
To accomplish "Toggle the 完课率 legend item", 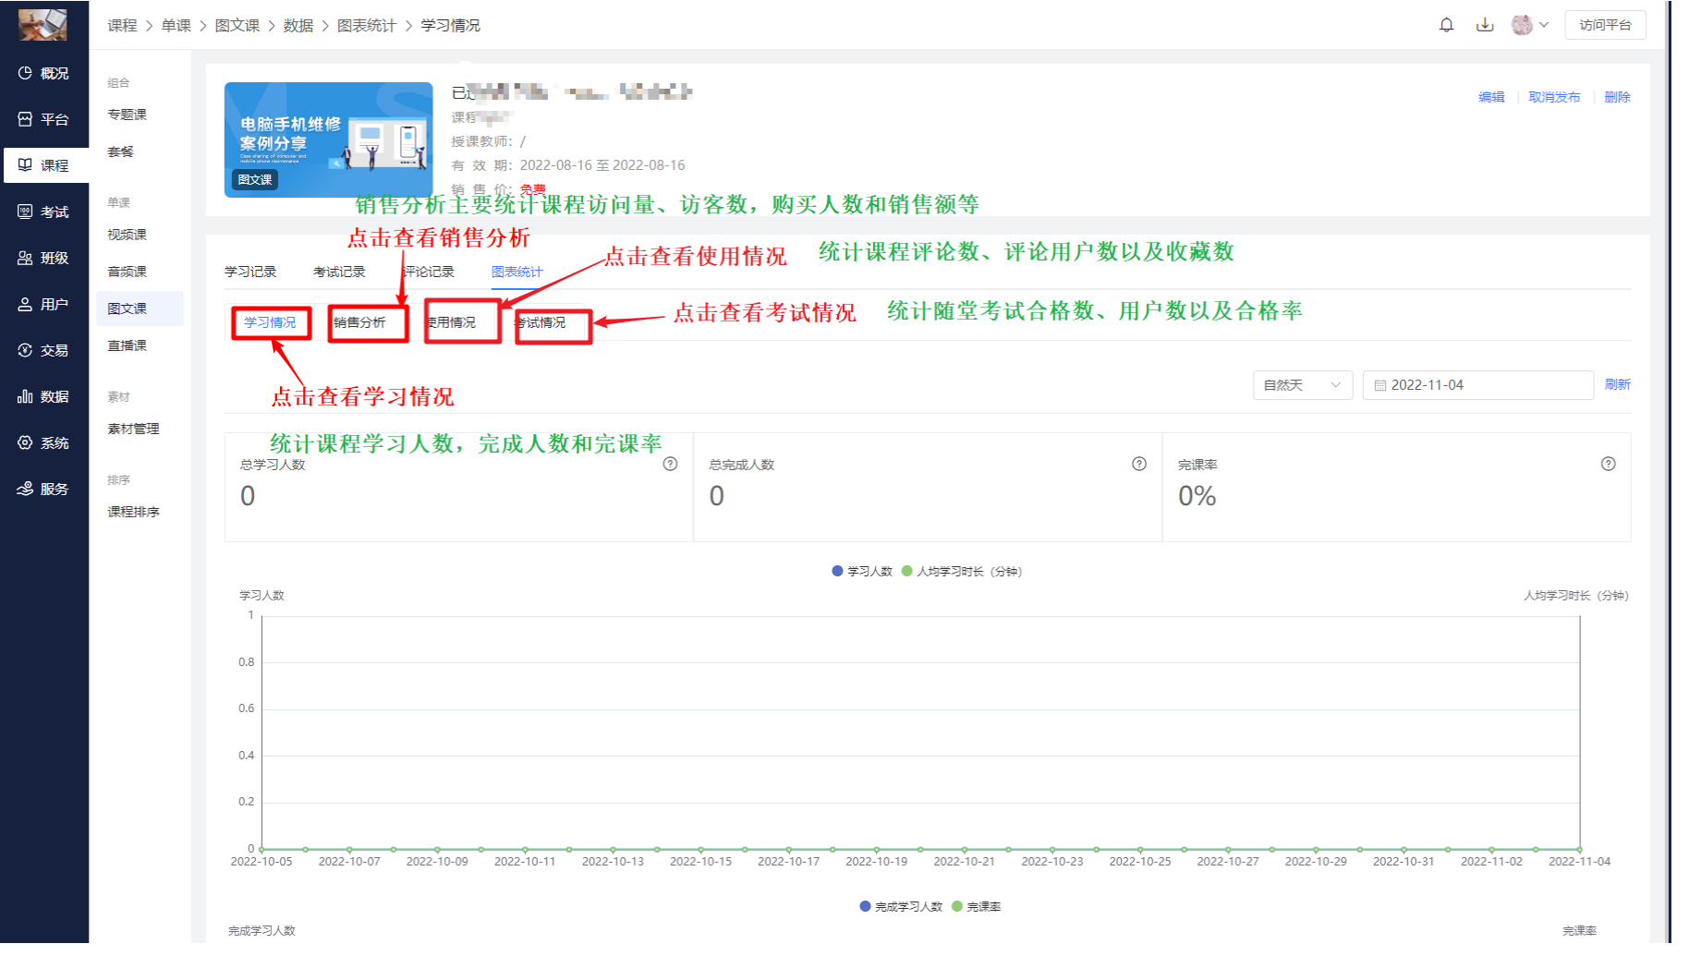I will 977,907.
